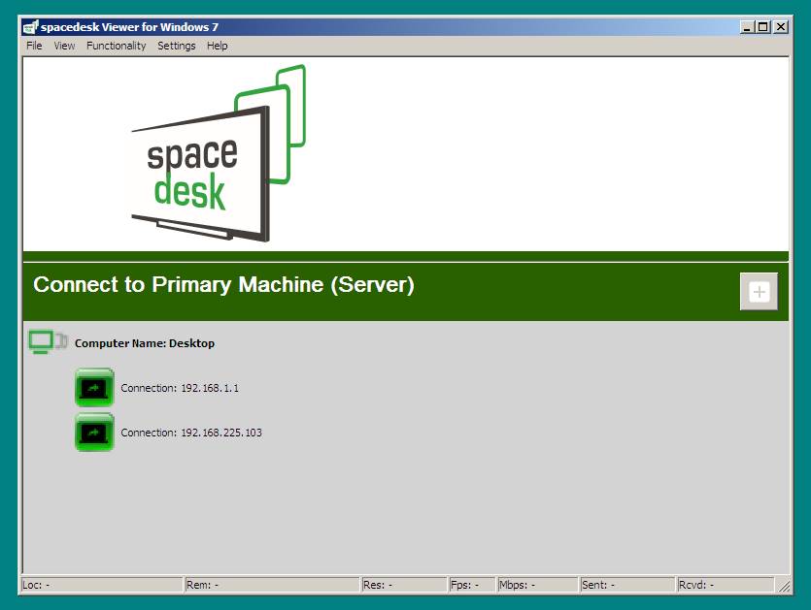The image size is (811, 610).
Task: Select Connection: 192.168.225.103 text
Action: 191,433
